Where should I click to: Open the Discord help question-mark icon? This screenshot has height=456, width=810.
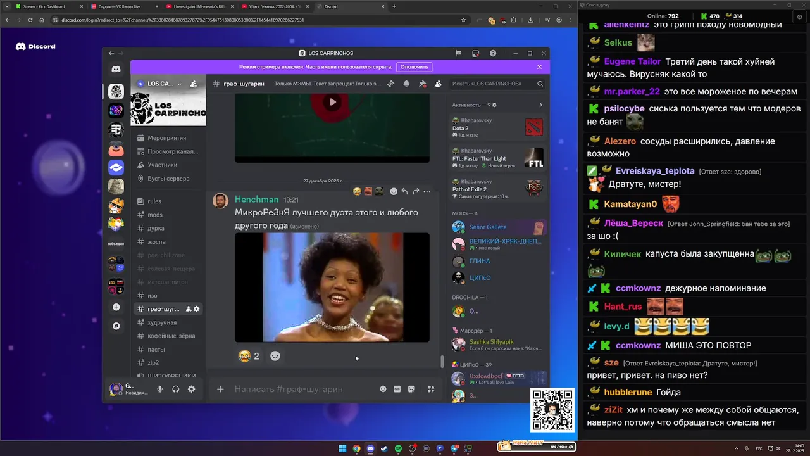pos(493,53)
